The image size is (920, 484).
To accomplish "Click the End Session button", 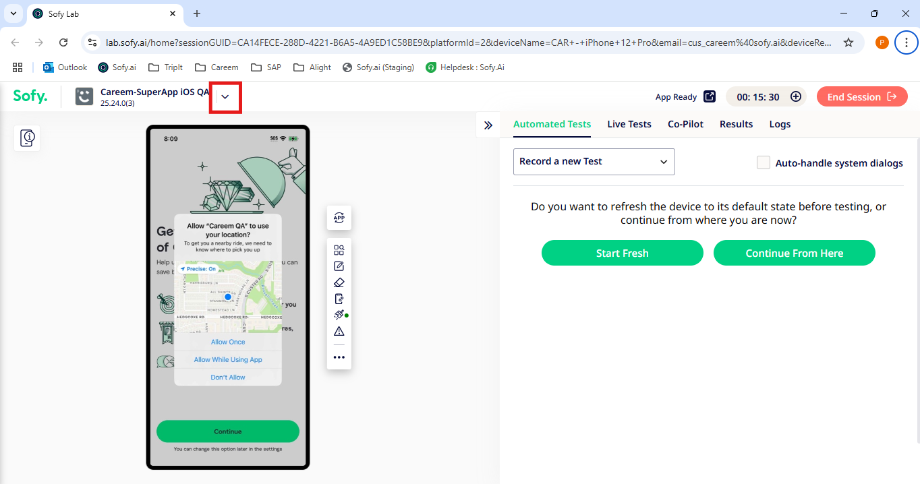I will (862, 96).
